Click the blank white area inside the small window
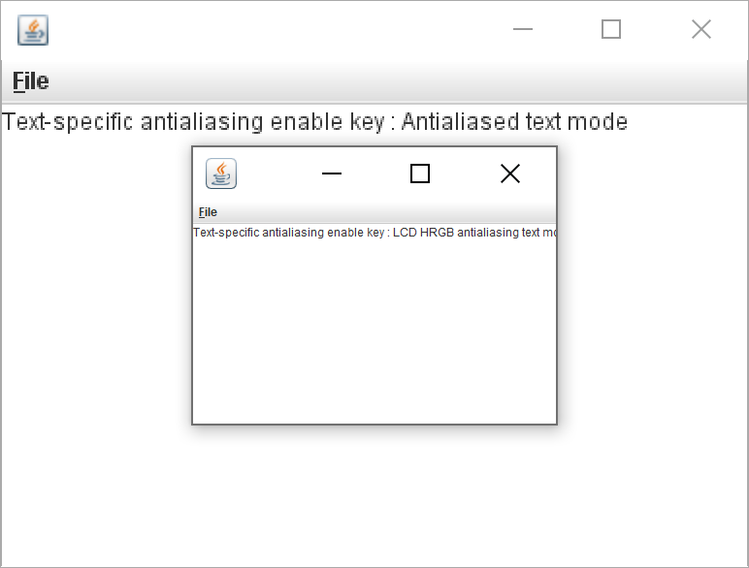The height and width of the screenshot is (568, 749). click(x=374, y=330)
